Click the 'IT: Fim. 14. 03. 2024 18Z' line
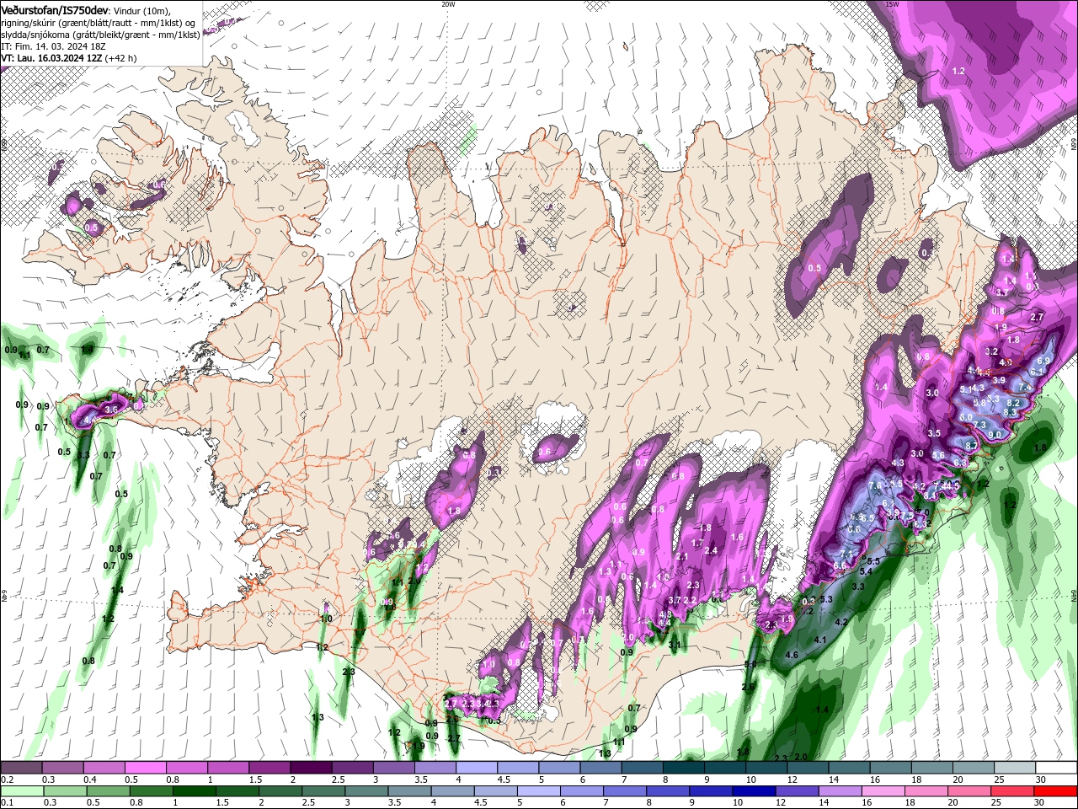This screenshot has width=1078, height=809. (53, 46)
